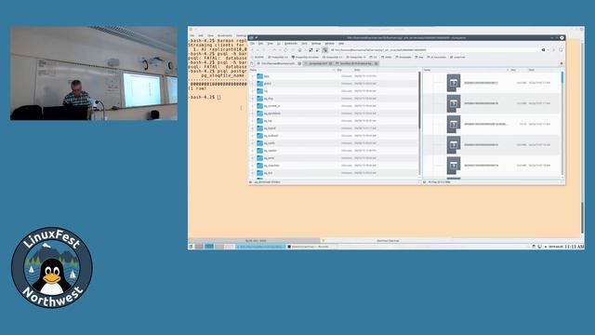The width and height of the screenshot is (595, 335).
Task: Open the Bookmarks menu in Konqueror
Action: pyautogui.click(x=291, y=44)
